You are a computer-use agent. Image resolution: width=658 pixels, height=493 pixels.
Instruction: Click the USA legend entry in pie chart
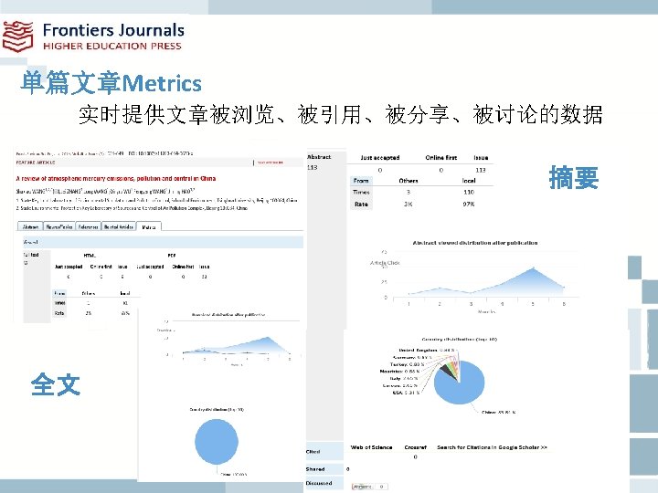coord(406,393)
